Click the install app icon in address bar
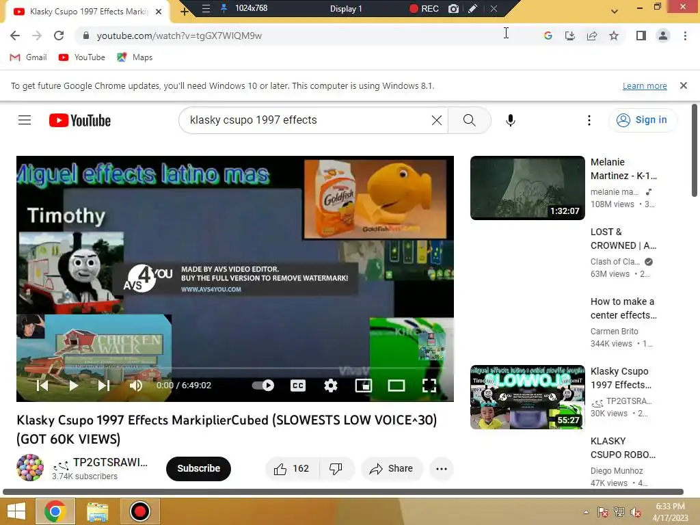The image size is (700, 525). tap(569, 36)
